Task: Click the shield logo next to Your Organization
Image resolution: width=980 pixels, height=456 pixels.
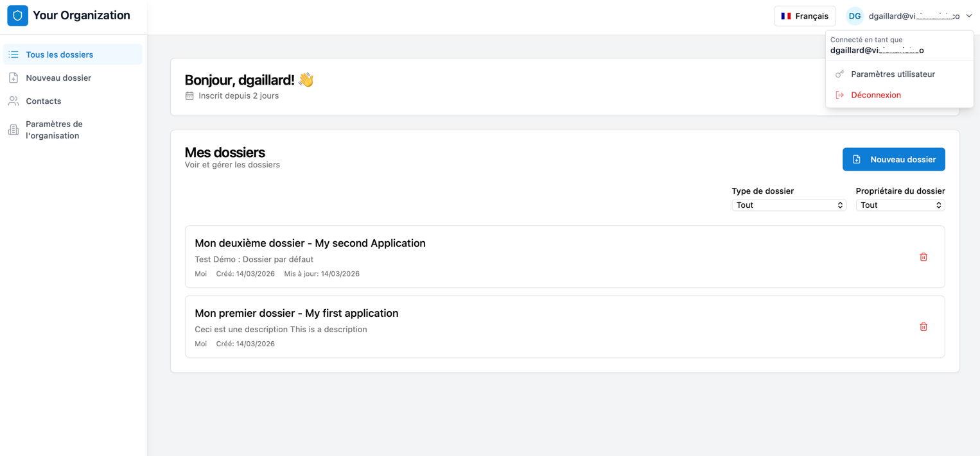Action: [x=17, y=15]
